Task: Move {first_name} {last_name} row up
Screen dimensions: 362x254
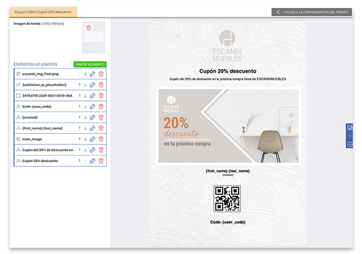Action: 80,128
